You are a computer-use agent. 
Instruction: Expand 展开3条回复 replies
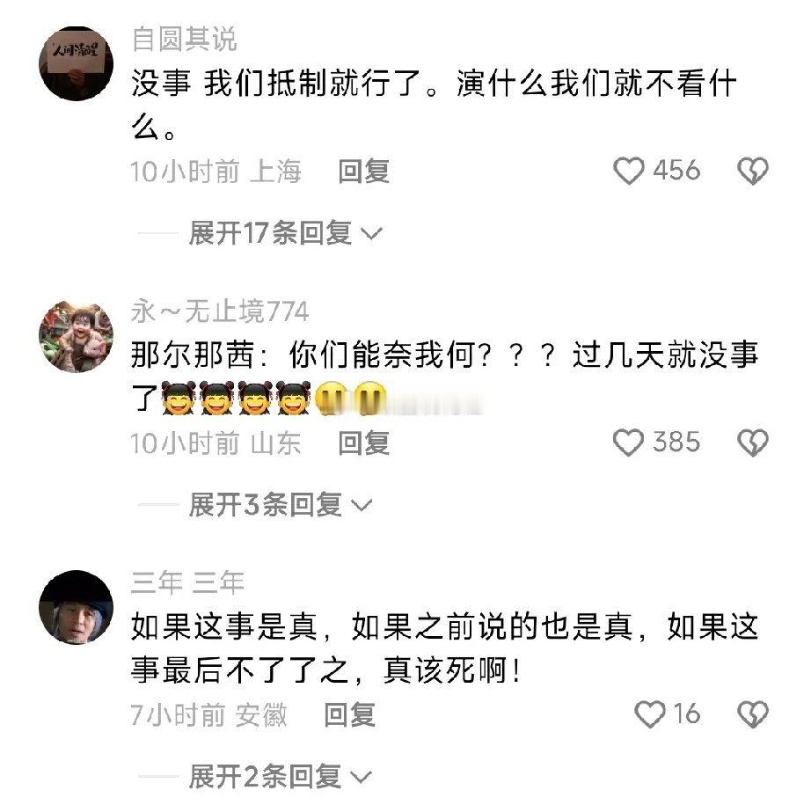point(281,504)
